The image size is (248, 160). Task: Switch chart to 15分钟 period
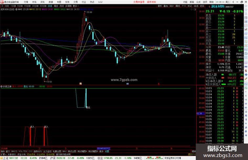pyautogui.click(x=27, y=6)
